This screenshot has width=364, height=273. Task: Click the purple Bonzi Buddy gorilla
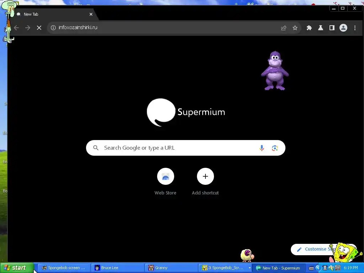(x=275, y=71)
